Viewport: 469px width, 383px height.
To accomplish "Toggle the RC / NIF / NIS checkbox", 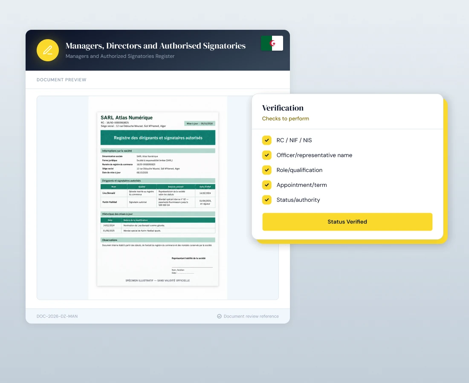I will [x=267, y=140].
